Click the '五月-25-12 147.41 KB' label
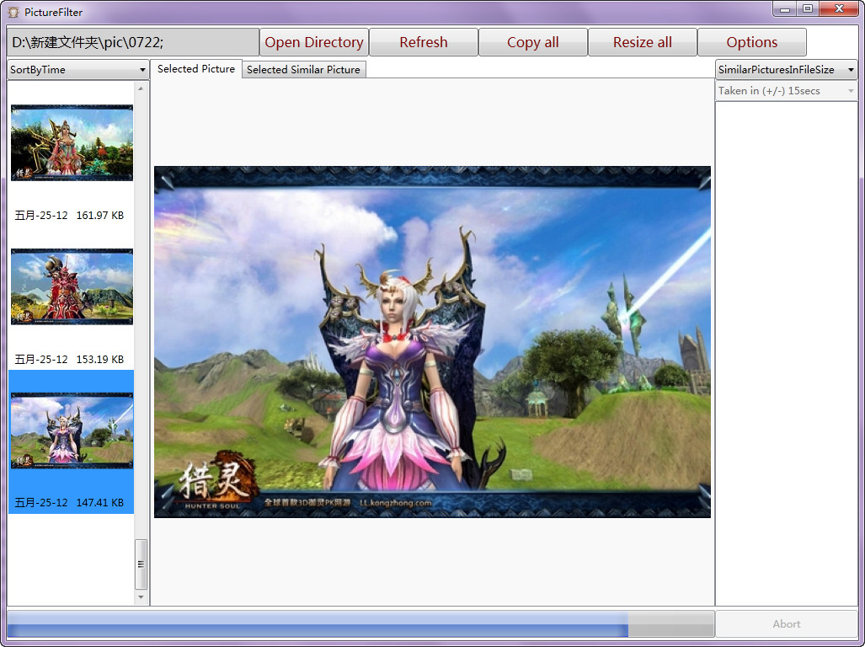Viewport: 865px width, 647px height. click(x=69, y=502)
